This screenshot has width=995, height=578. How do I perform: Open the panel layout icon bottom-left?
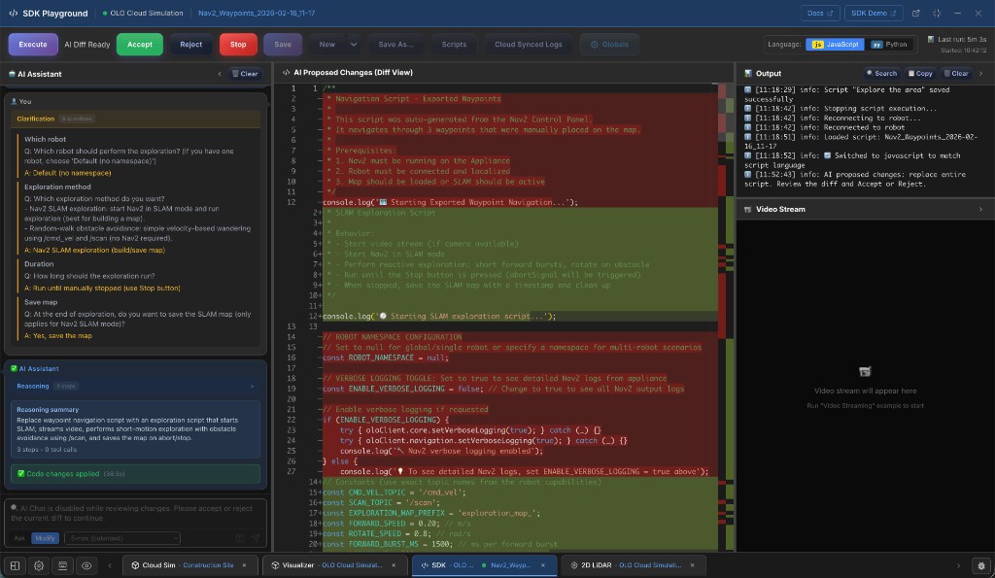click(x=14, y=565)
